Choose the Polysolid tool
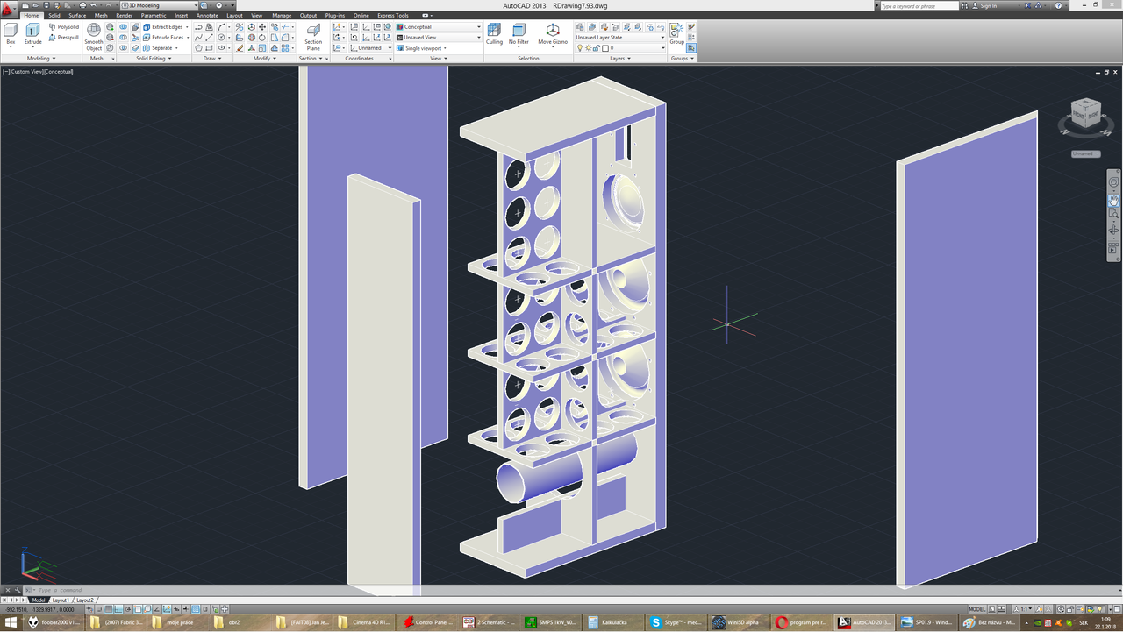The width and height of the screenshot is (1123, 632). tap(64, 27)
